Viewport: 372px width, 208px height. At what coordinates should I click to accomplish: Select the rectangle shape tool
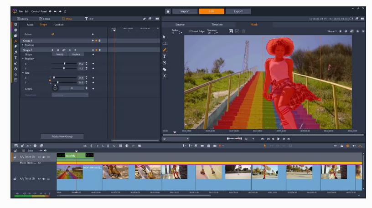point(165,43)
